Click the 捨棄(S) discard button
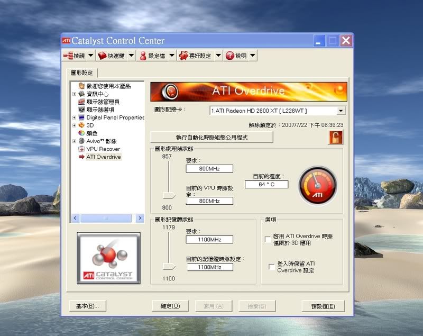The image size is (423, 336). point(257,306)
